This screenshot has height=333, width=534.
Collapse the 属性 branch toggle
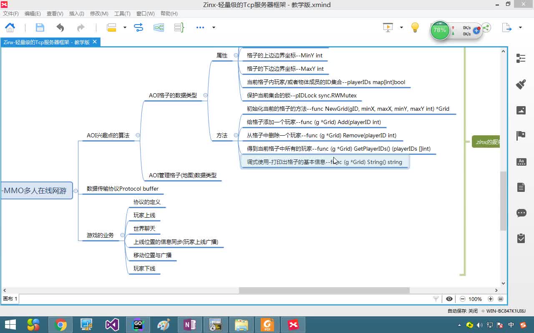[236, 55]
